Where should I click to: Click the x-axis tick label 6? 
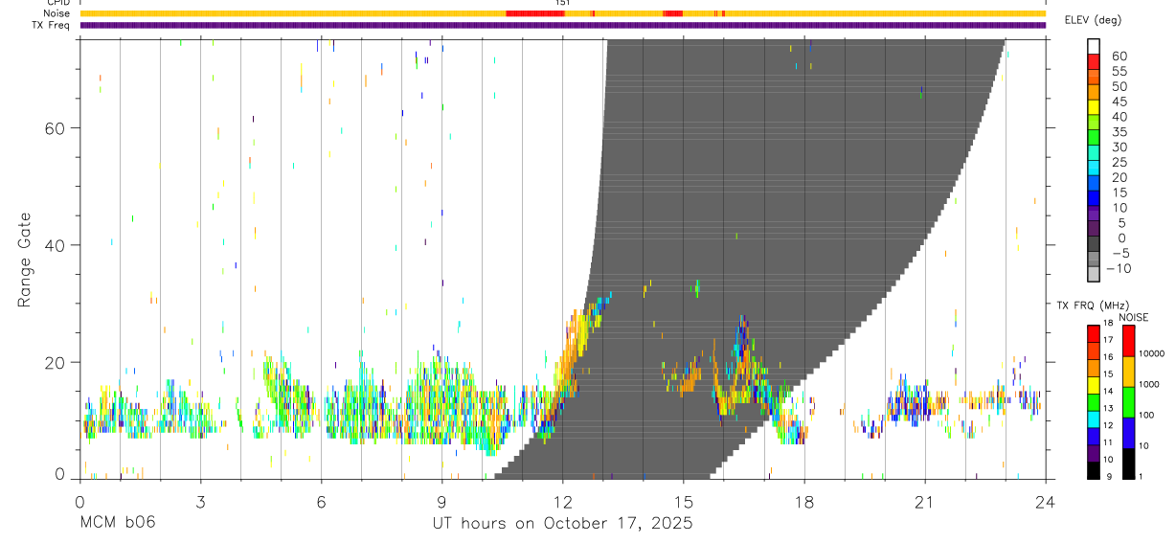pyautogui.click(x=321, y=503)
